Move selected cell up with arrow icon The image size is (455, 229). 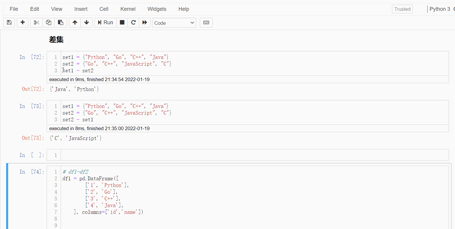[75, 22]
